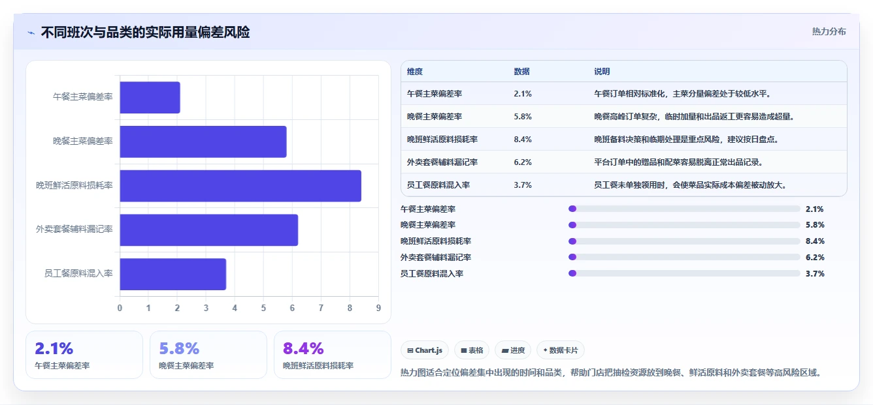Click description starting 午餐订单相对标准化

coord(682,94)
